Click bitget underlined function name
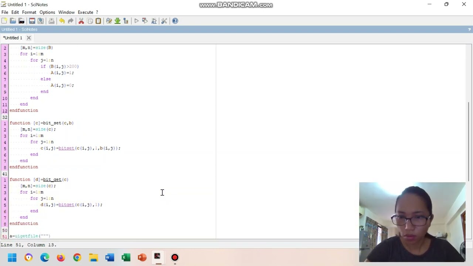Image resolution: width=473 pixels, height=266 pixels. (67, 205)
